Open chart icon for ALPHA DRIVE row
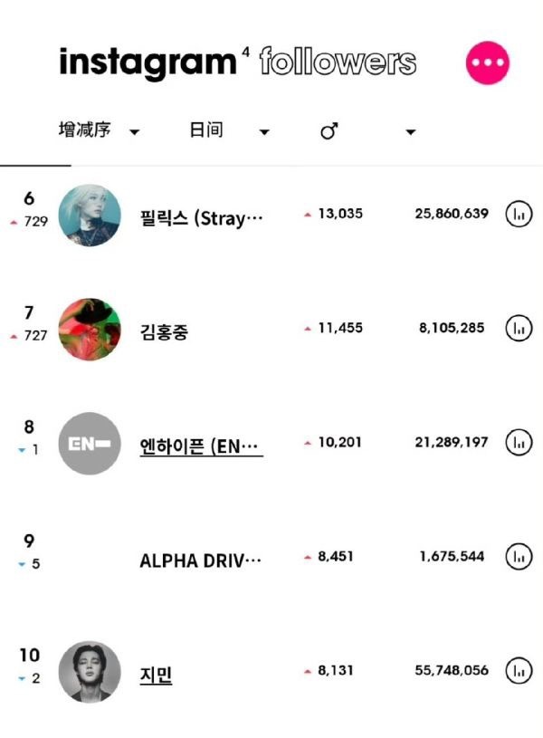 pyautogui.click(x=519, y=556)
